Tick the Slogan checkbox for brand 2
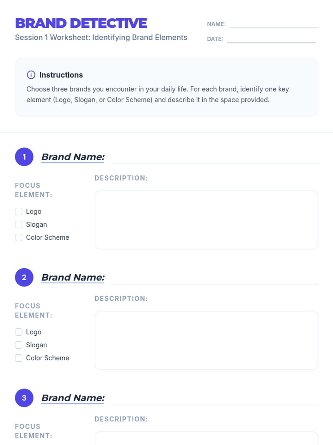This screenshot has height=445, width=333. (x=19, y=345)
